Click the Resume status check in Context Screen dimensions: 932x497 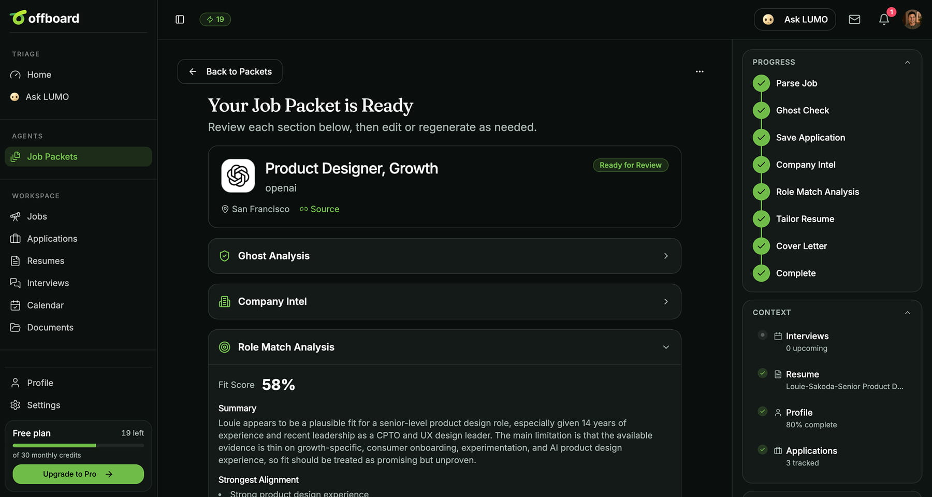[762, 373]
